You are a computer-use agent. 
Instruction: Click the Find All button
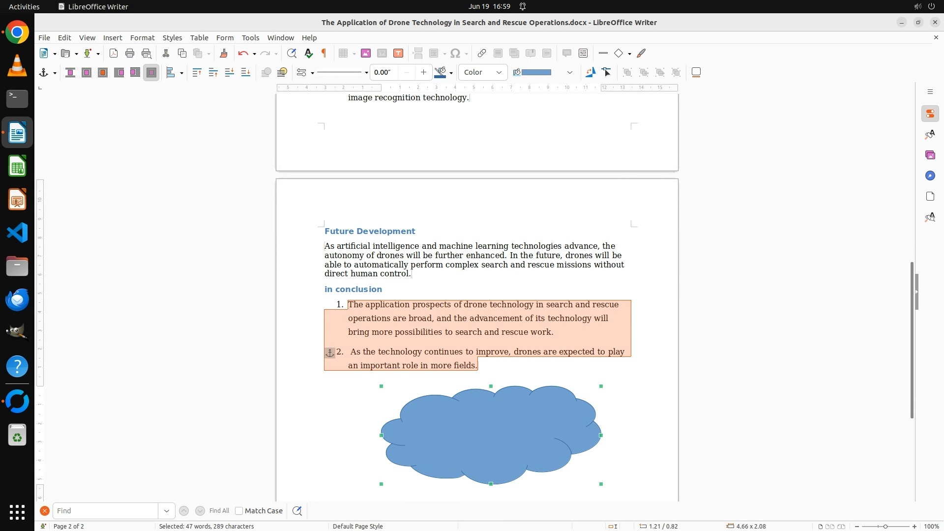coord(219,511)
